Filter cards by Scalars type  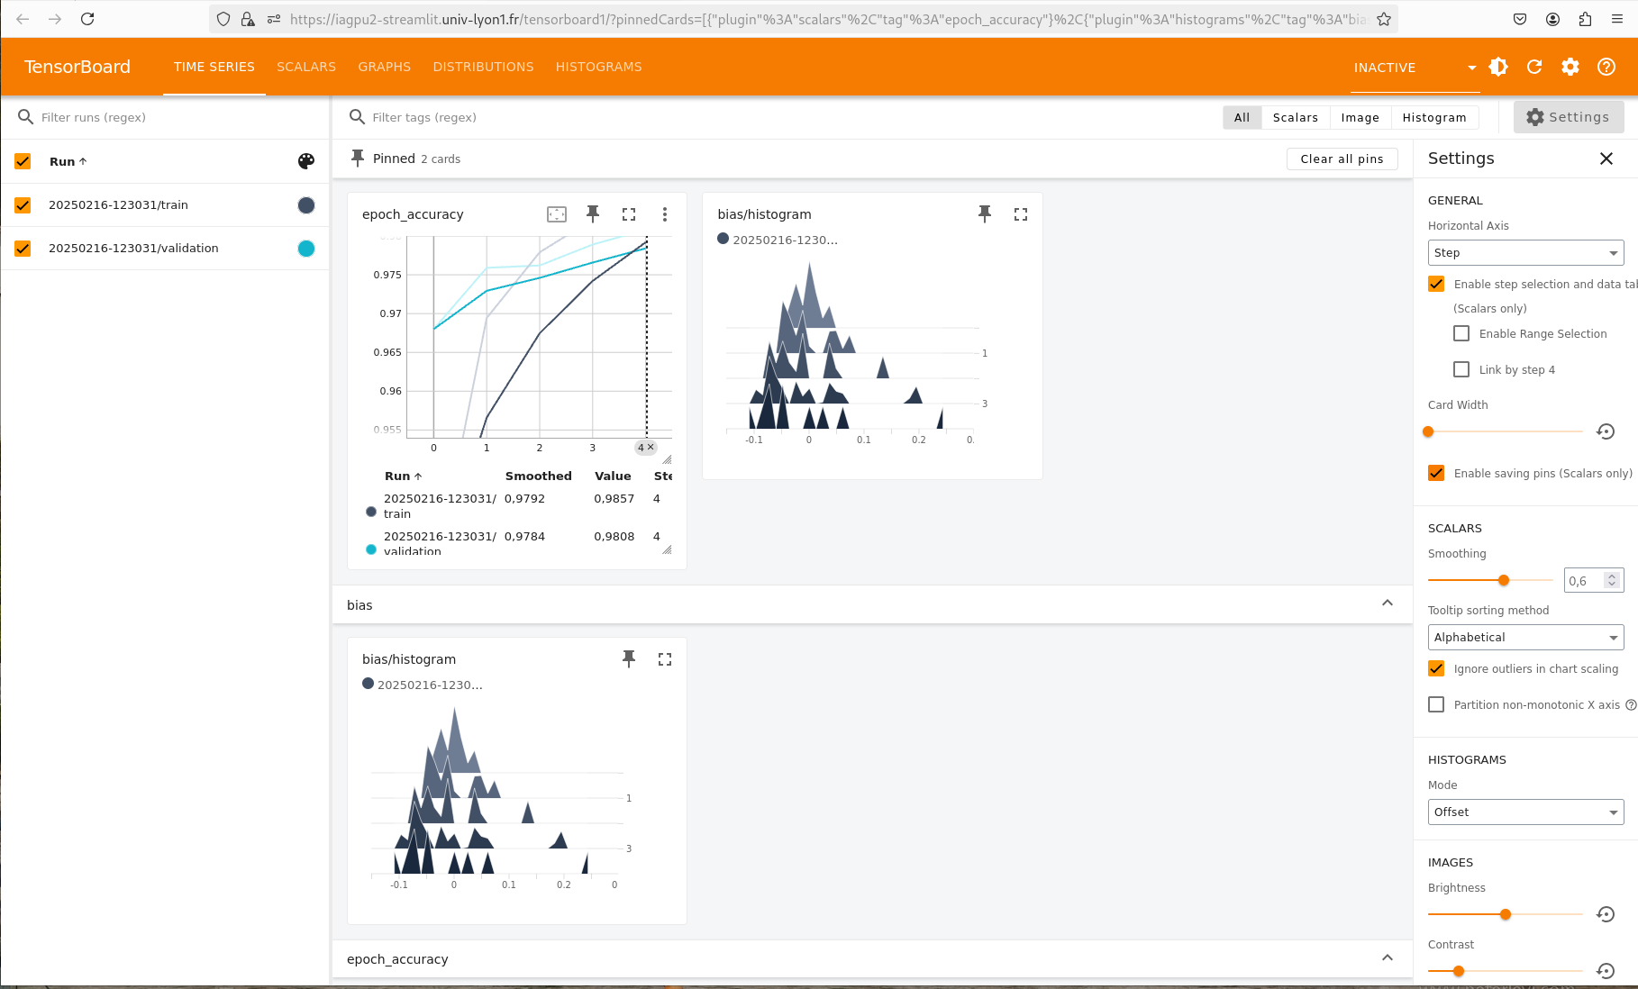[x=1295, y=118]
